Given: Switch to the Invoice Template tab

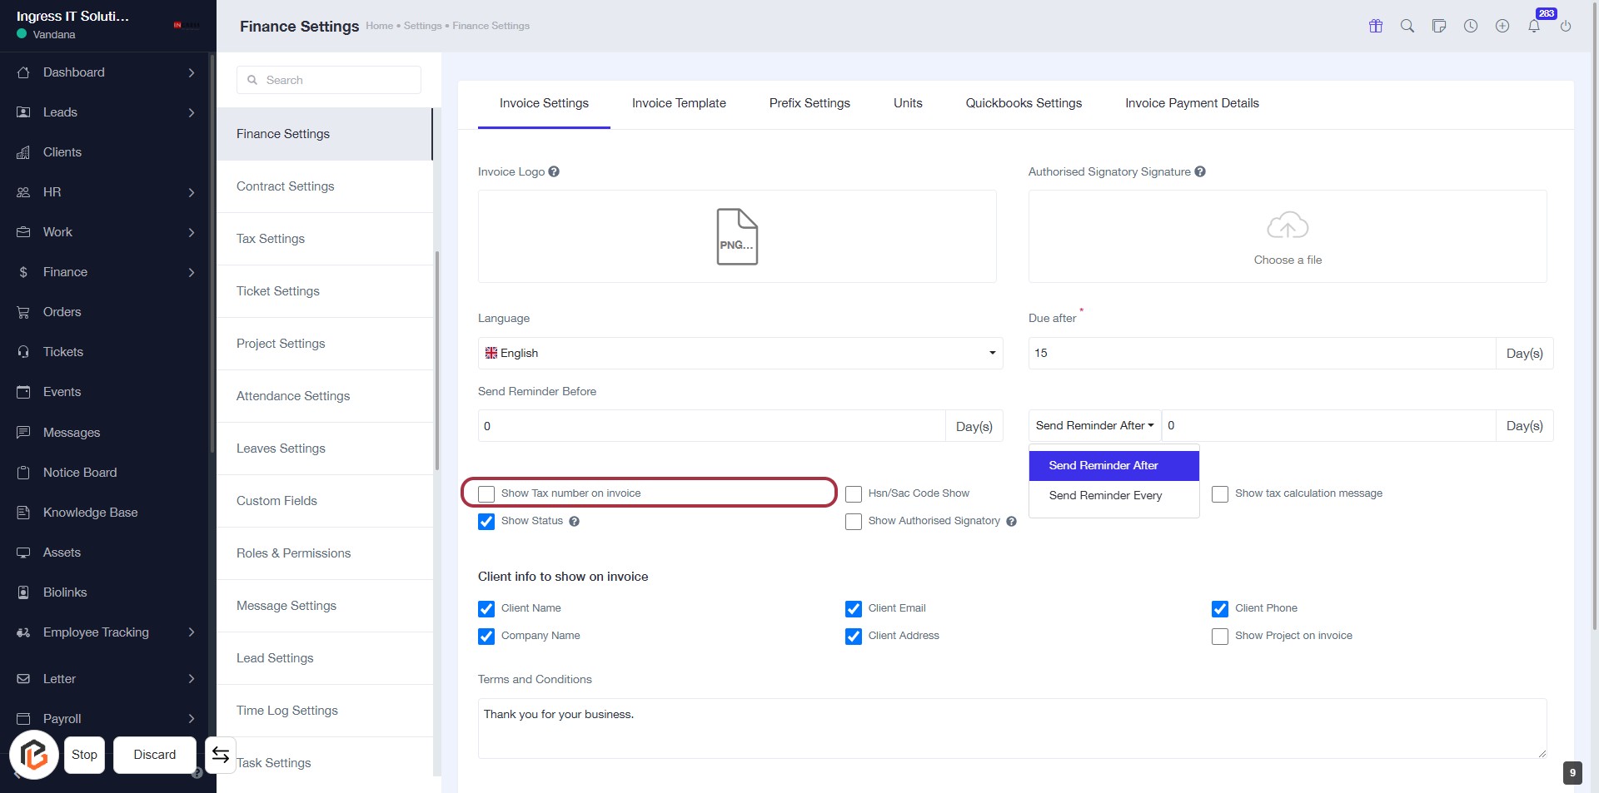Looking at the screenshot, I should [679, 103].
